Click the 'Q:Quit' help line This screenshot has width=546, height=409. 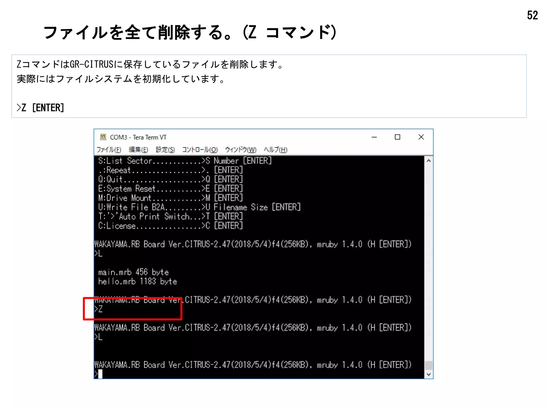[x=171, y=179]
